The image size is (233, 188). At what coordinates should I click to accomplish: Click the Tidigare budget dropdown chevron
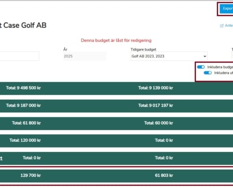tap(205, 56)
